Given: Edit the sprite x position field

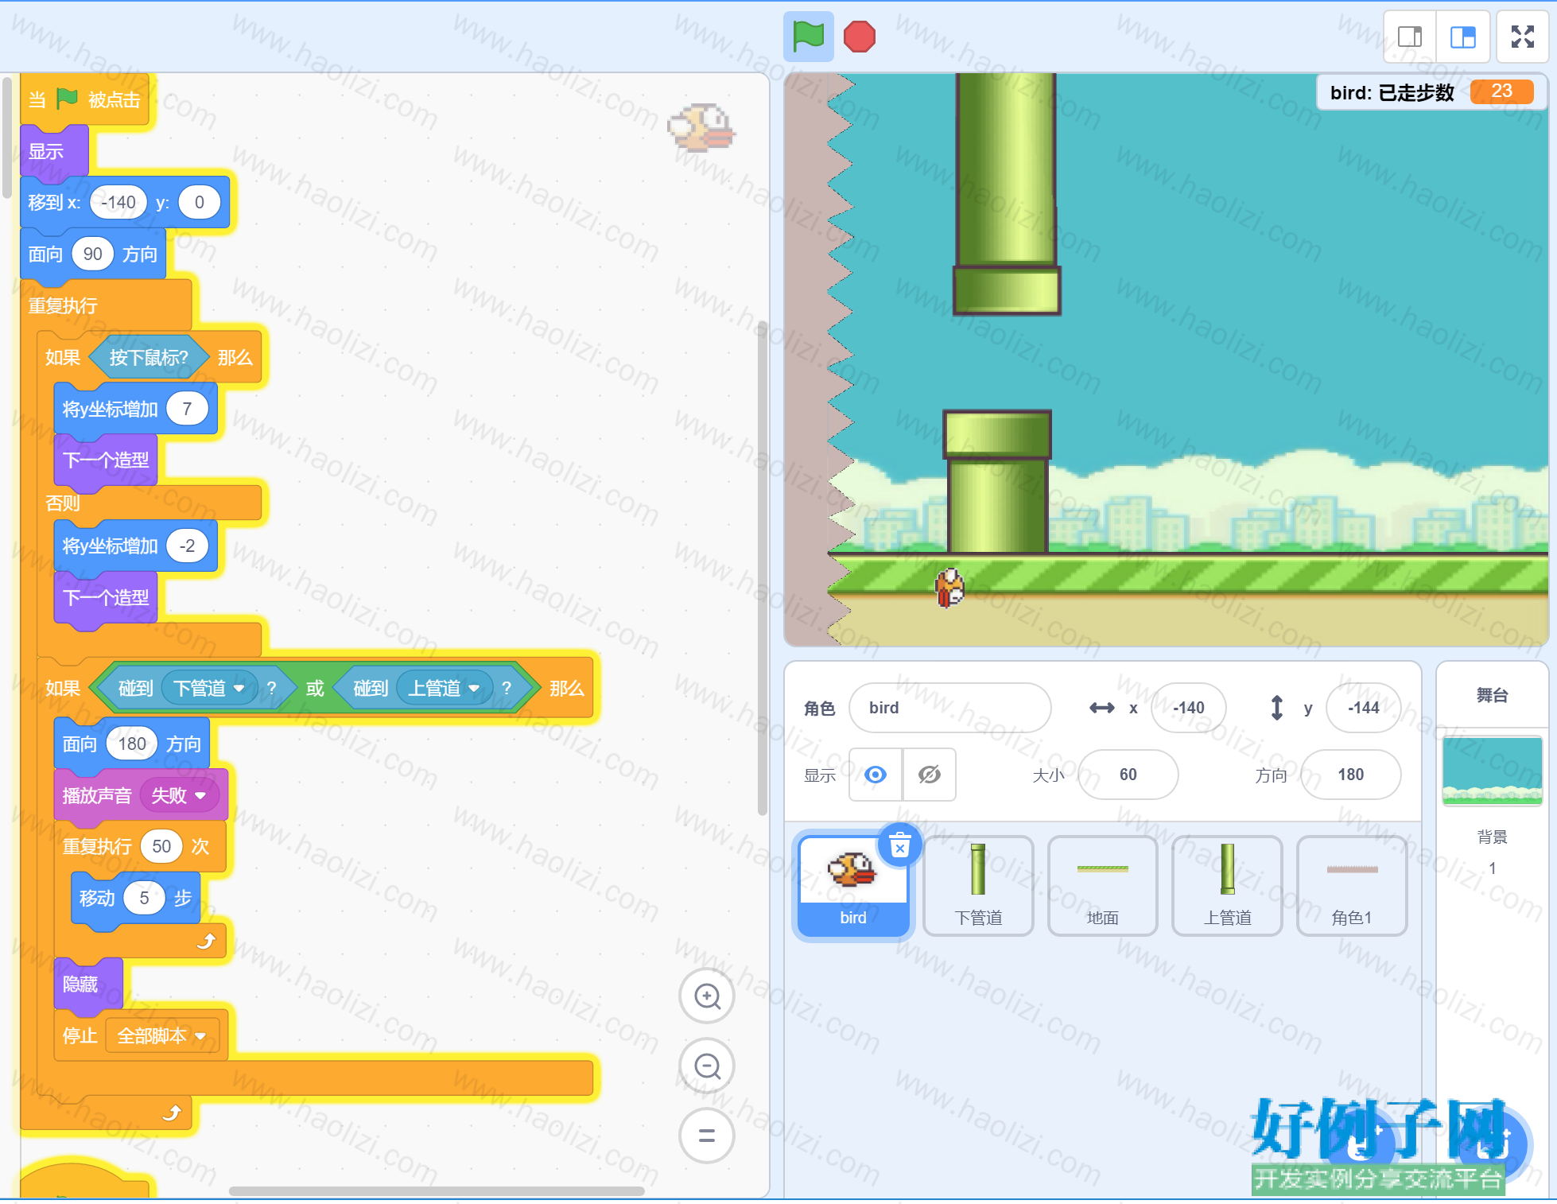Looking at the screenshot, I should (1188, 708).
